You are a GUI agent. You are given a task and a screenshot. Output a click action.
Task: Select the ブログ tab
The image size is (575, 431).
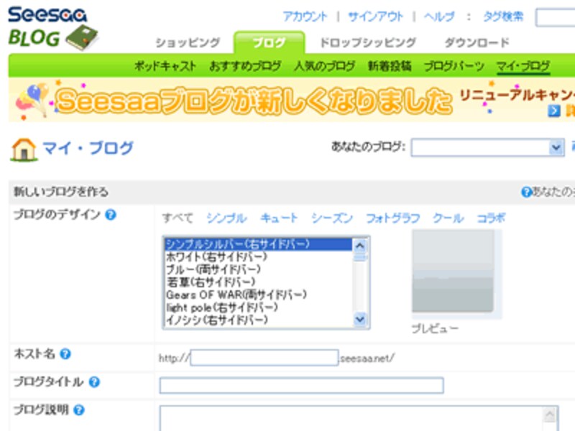pos(269,42)
